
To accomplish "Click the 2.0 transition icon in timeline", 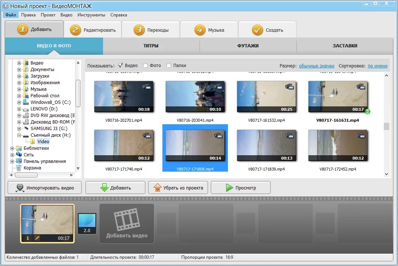I will click(x=87, y=224).
